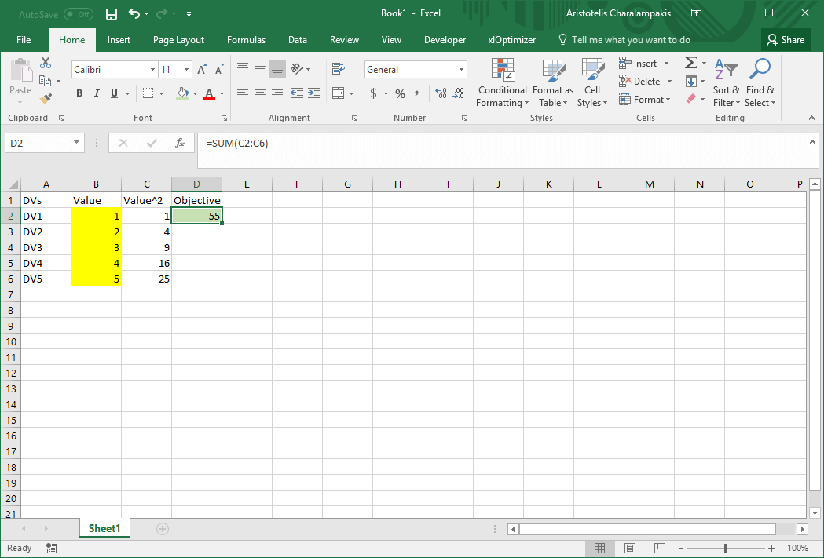Click the Merge & Center icon

[x=339, y=93]
